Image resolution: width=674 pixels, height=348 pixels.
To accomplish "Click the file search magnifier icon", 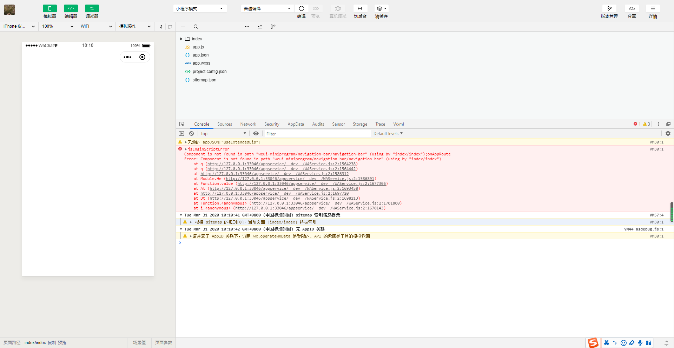I will click(x=196, y=27).
